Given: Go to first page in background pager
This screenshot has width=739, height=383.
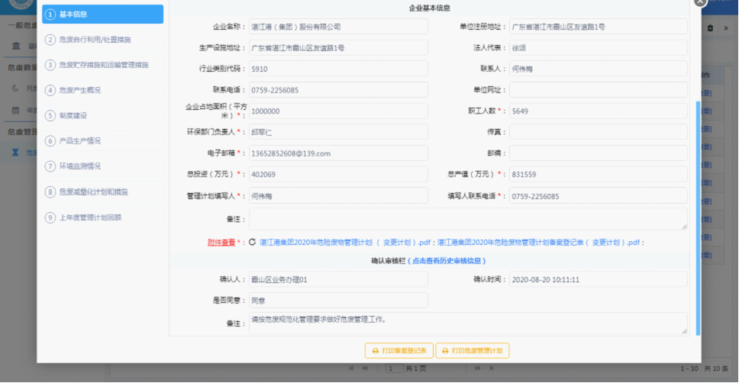Looking at the screenshot, I should [x=351, y=369].
